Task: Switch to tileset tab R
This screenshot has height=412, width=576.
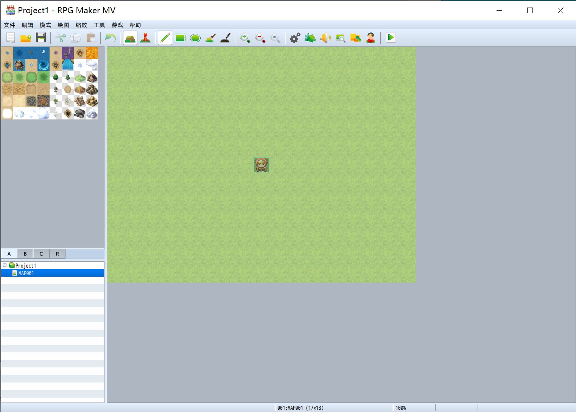Action: [58, 254]
